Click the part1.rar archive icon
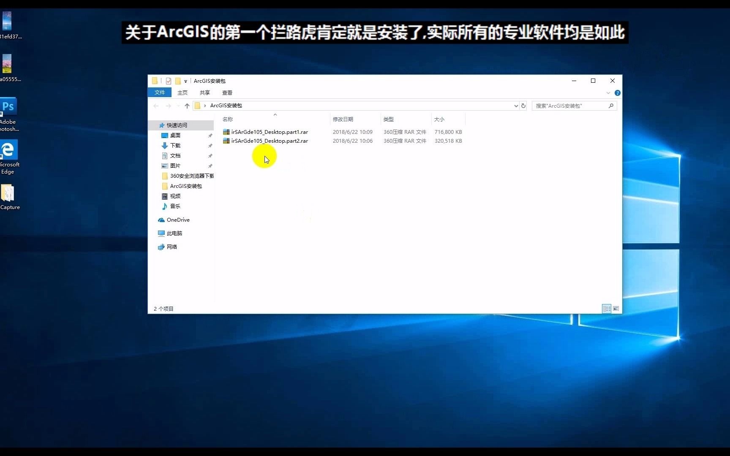 (x=226, y=132)
